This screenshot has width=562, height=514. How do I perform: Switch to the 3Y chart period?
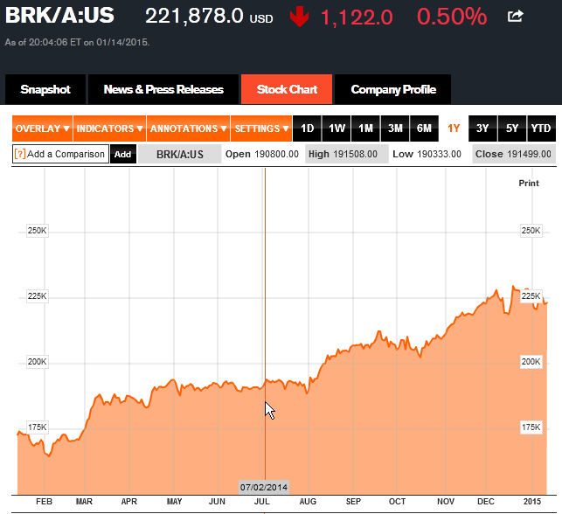point(482,128)
